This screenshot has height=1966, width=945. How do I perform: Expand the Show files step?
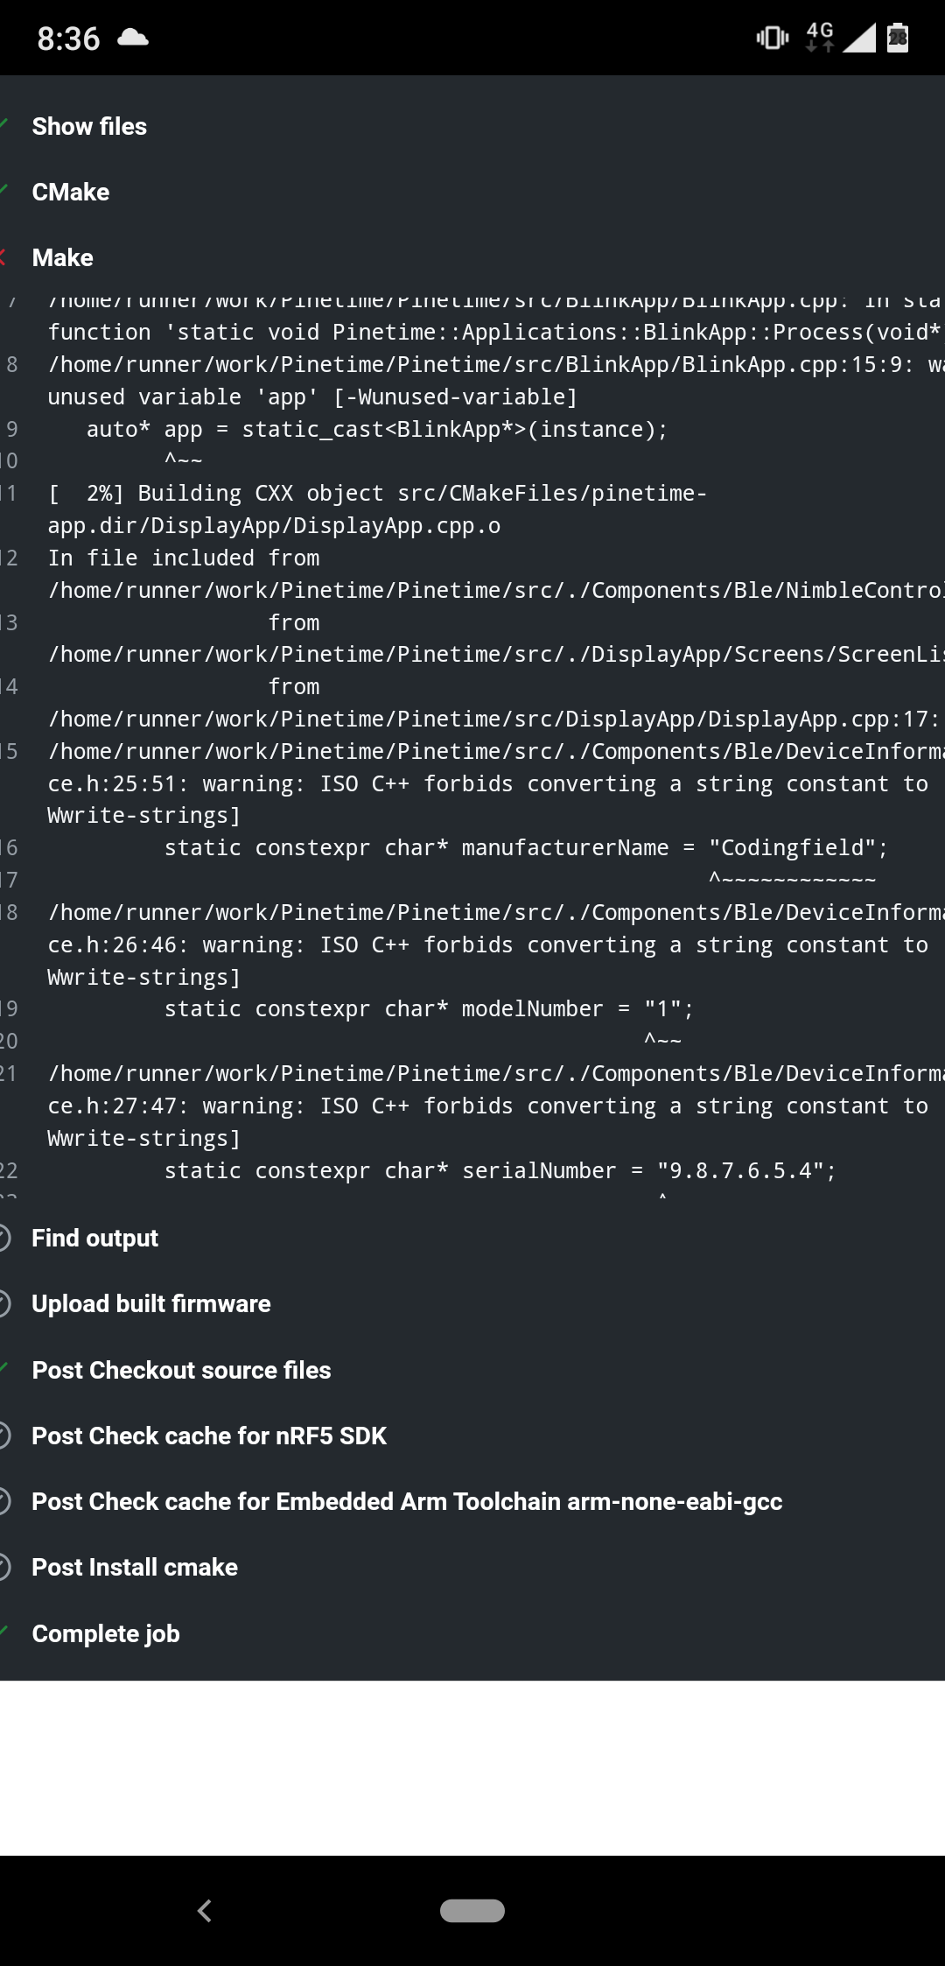tap(89, 126)
